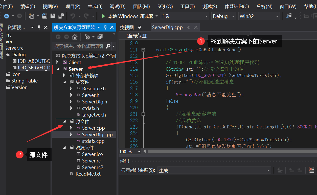317x195 pixels.
Task: Toggle word wrap in the Output window
Action: click(280, 170)
